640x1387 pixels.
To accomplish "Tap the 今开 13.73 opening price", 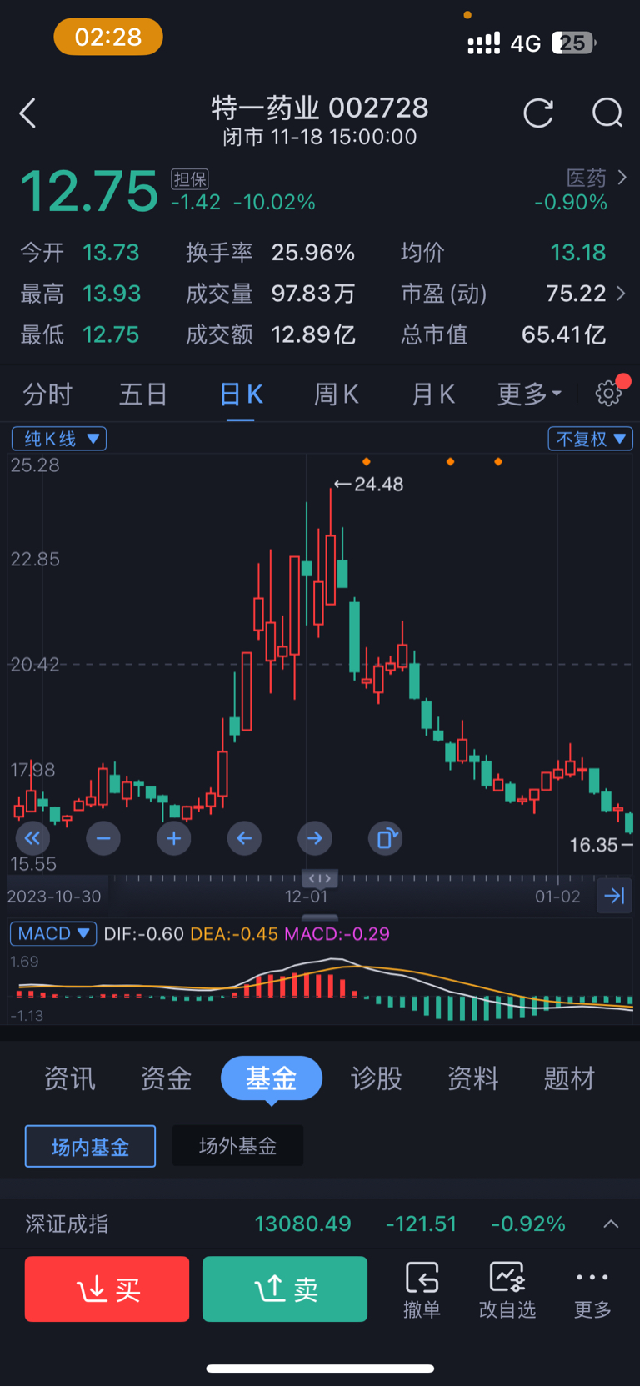I will click(x=111, y=252).
